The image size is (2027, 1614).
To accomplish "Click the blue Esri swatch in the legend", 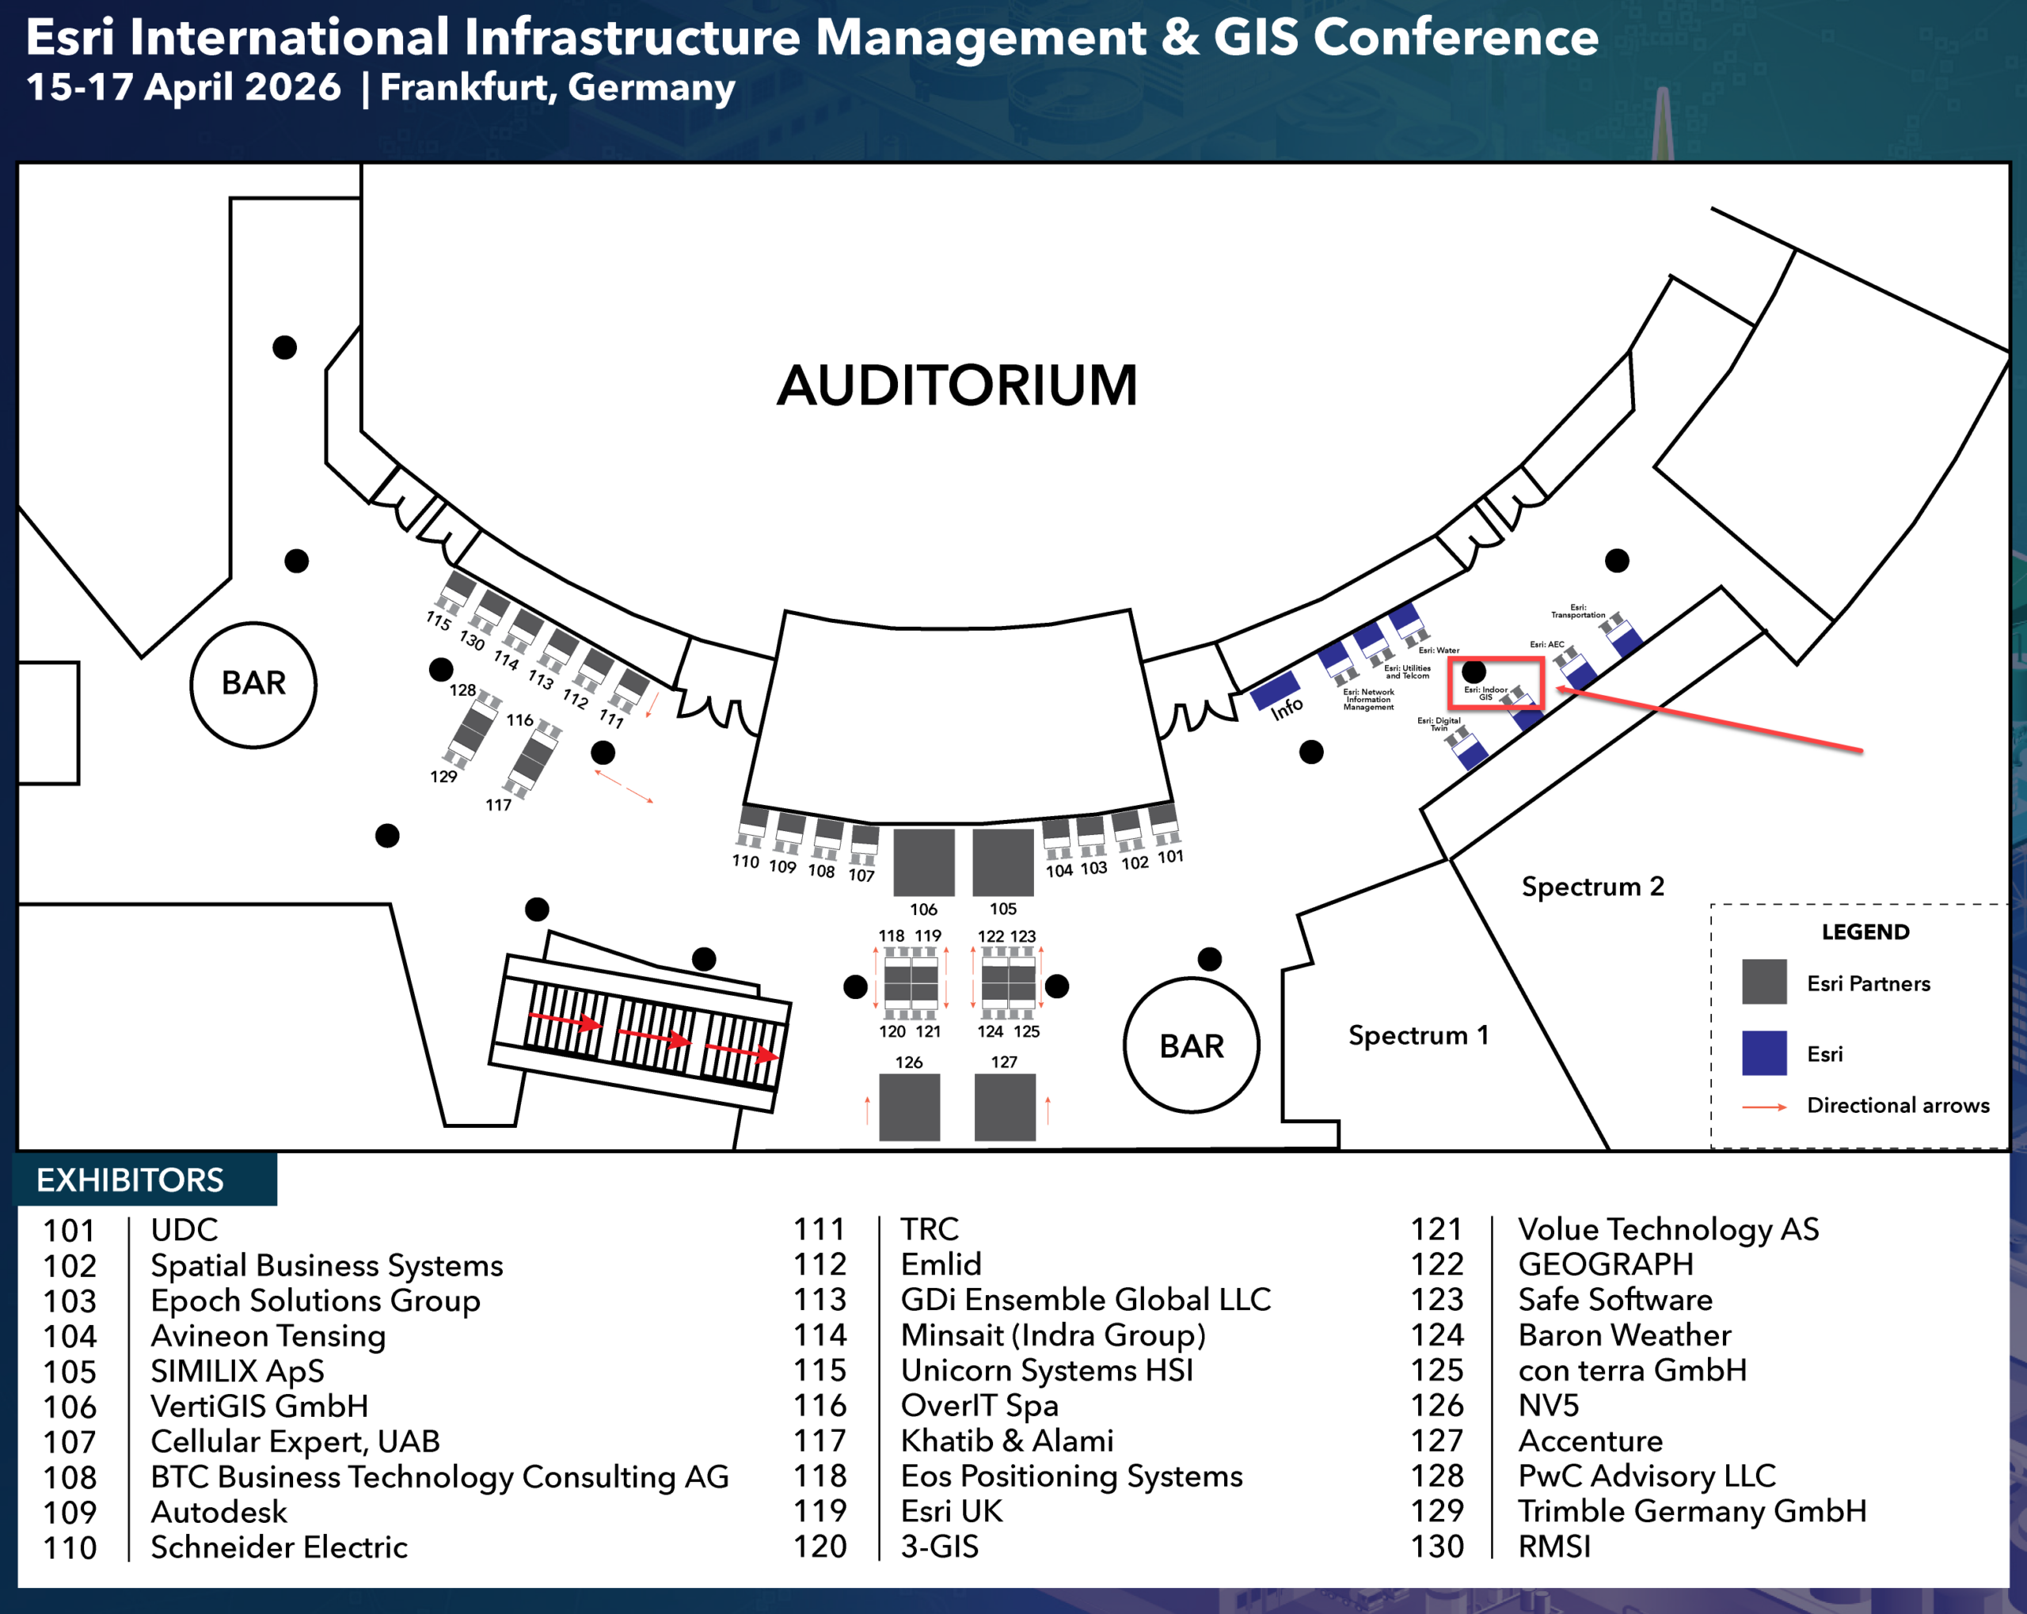I will (x=1766, y=1054).
